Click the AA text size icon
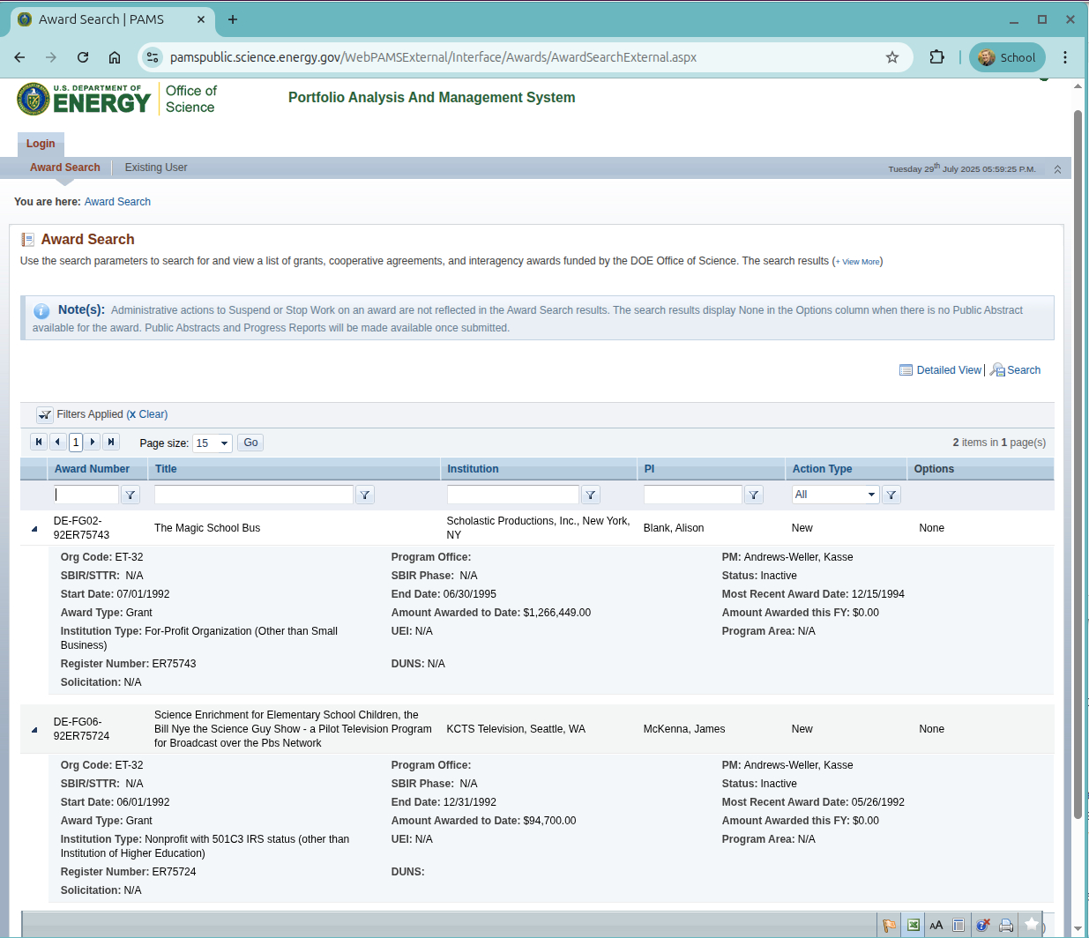 (936, 925)
